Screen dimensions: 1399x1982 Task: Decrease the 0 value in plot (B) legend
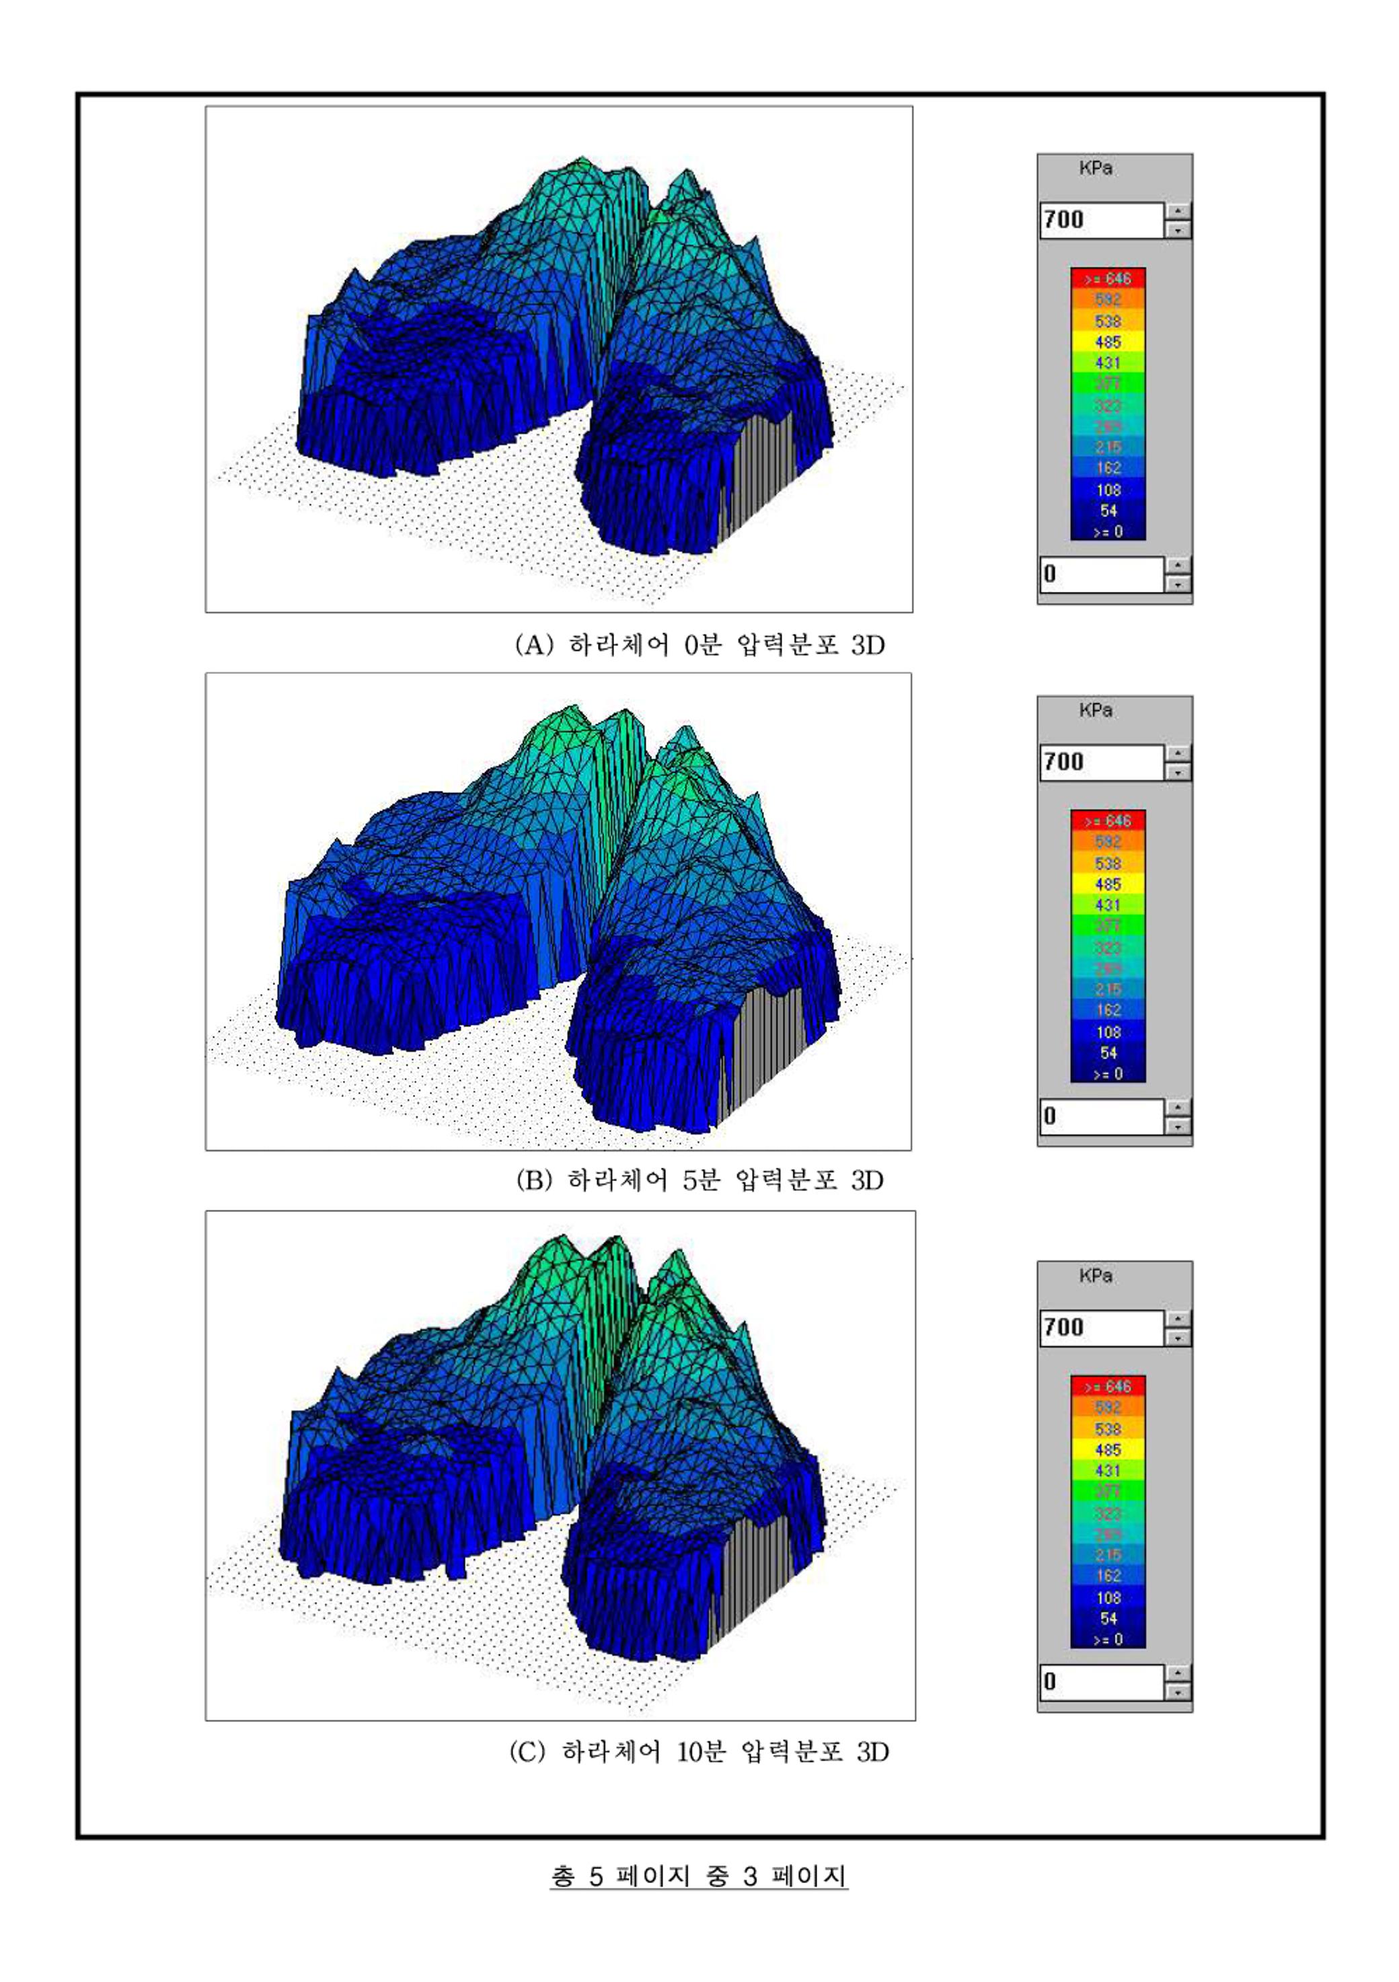(1178, 1126)
